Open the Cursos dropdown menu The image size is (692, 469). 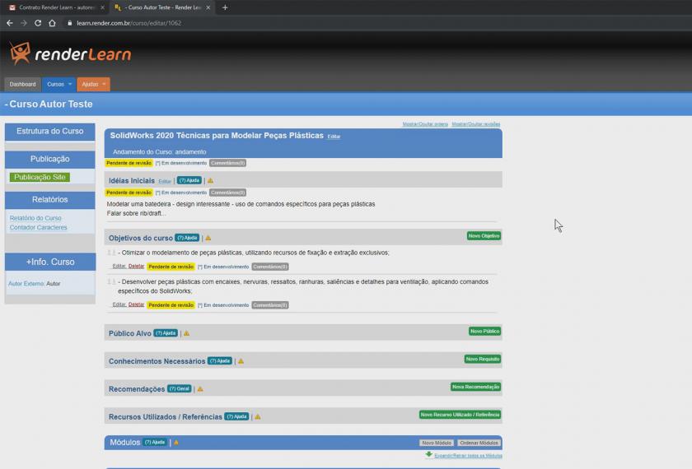[x=58, y=84]
